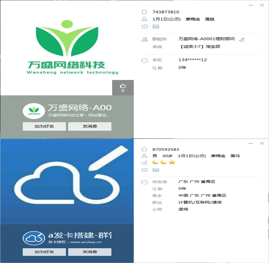
Task: Click the bubble icon beside 手机
Action: click(x=144, y=61)
